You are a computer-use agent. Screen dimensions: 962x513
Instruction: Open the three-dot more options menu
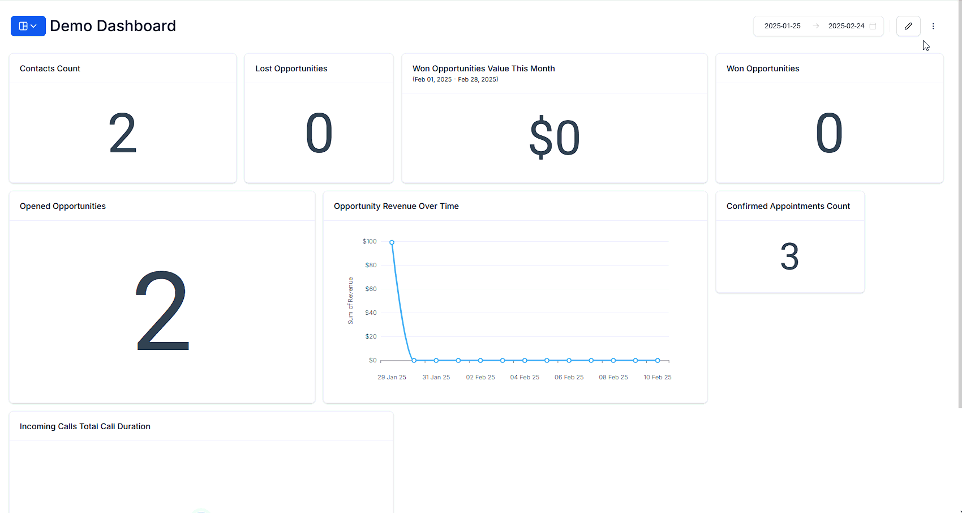coord(933,26)
